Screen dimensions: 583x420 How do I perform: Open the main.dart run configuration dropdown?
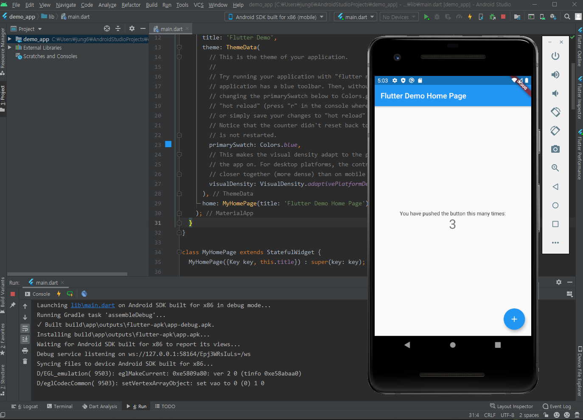[356, 17]
